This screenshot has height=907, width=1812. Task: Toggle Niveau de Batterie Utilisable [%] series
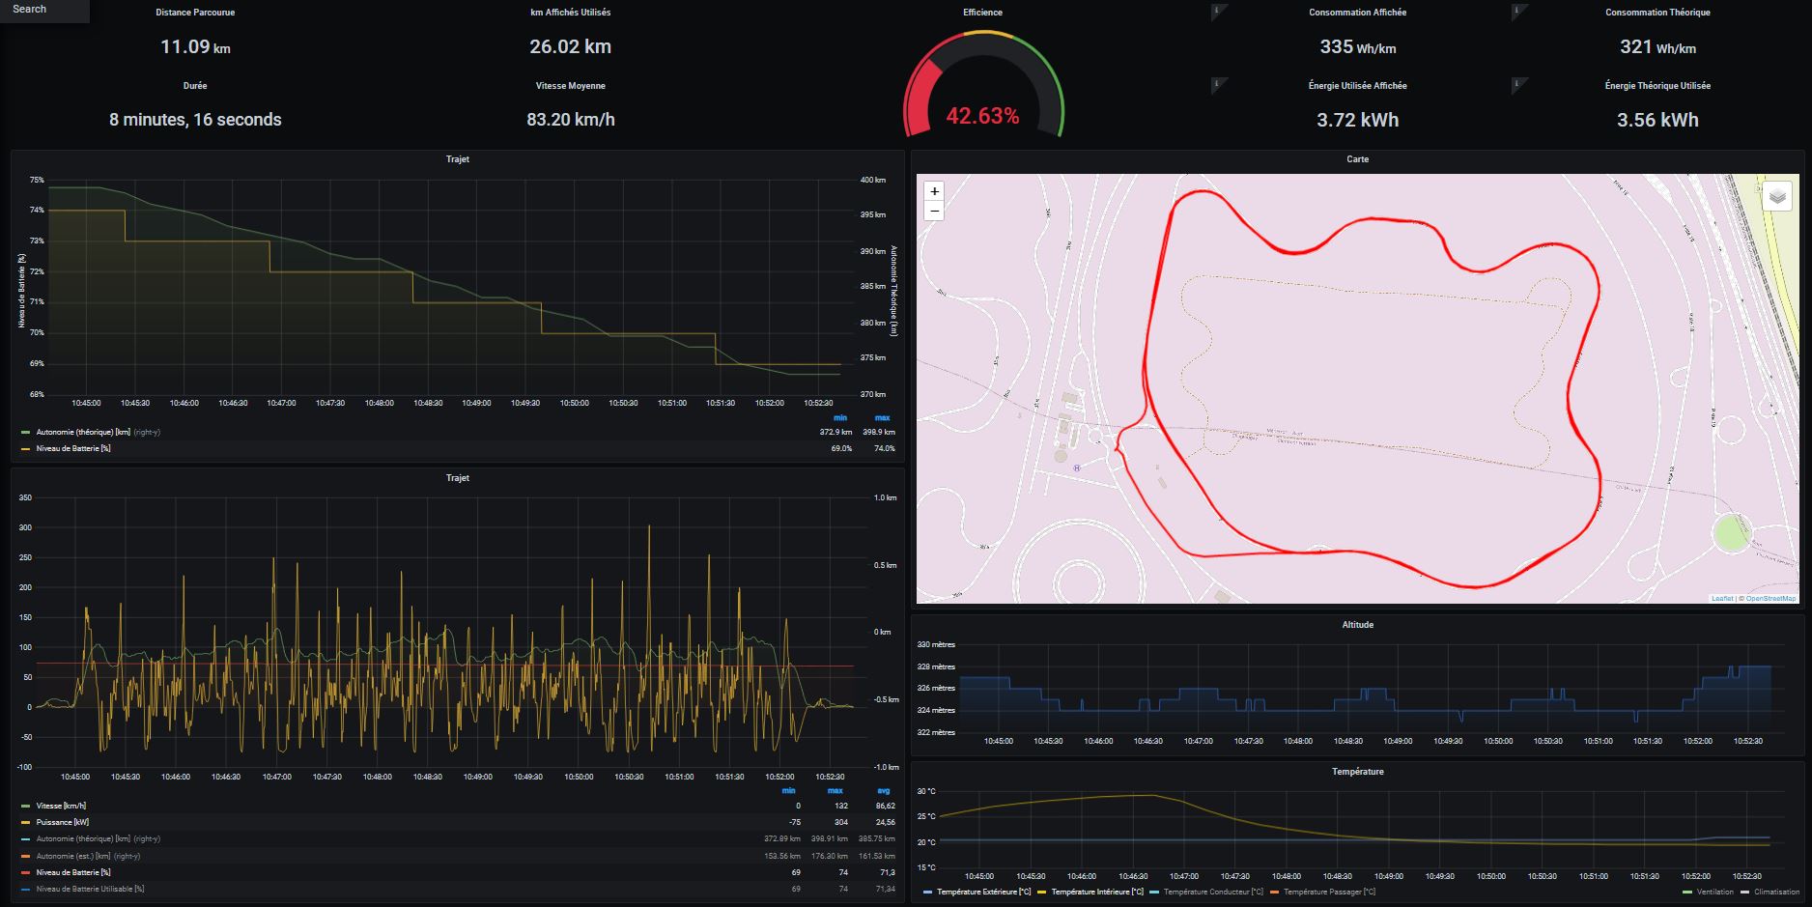pyautogui.click(x=90, y=889)
